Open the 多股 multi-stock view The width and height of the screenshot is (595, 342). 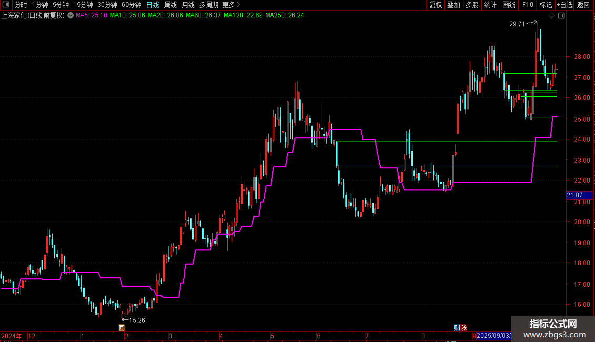pos(472,5)
